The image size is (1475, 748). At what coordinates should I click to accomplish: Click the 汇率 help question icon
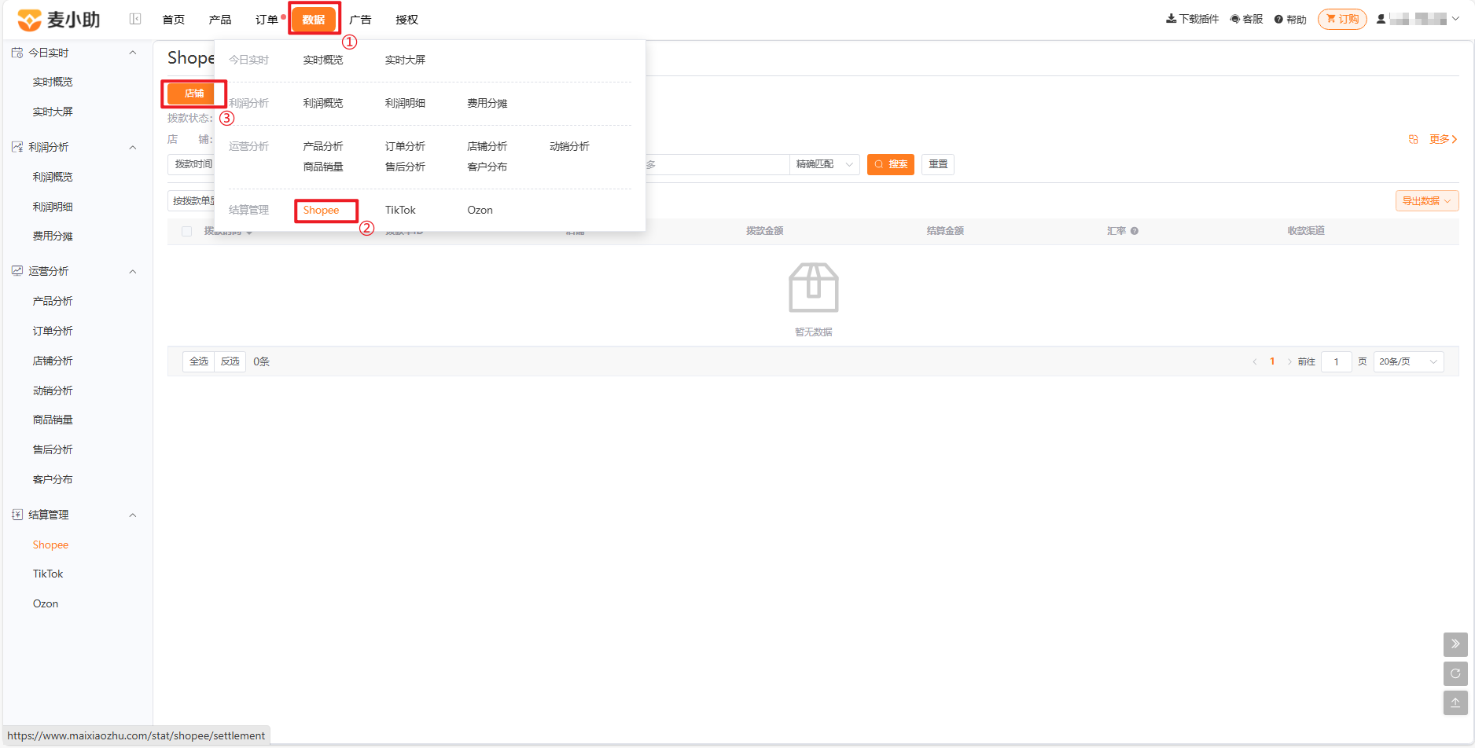(1135, 231)
